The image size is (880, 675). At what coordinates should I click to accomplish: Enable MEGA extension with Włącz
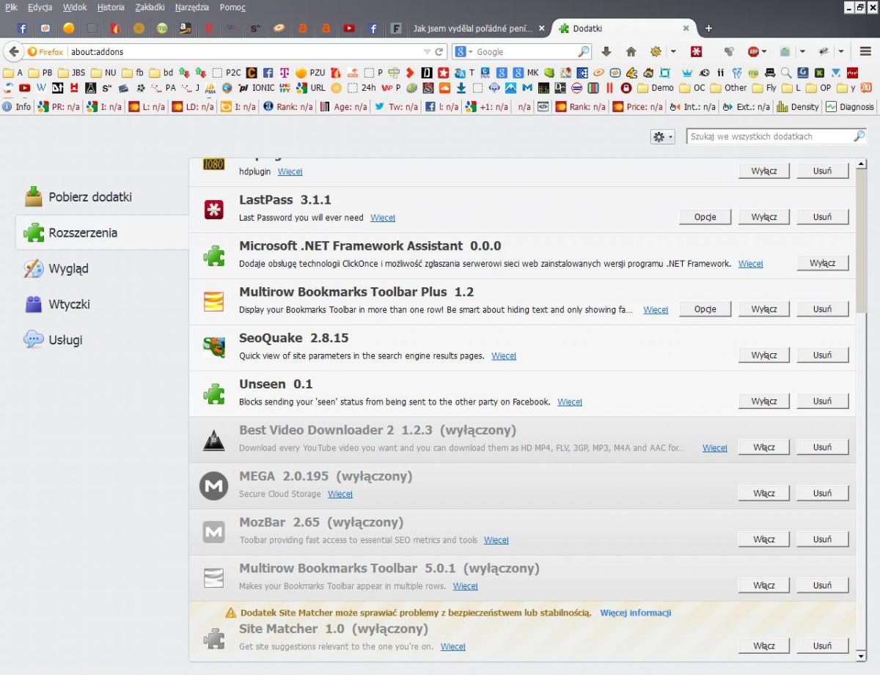(764, 493)
